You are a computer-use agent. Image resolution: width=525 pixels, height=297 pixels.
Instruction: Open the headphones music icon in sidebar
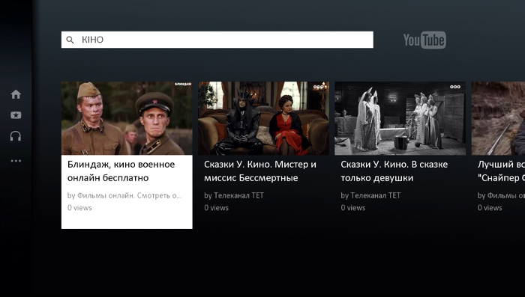16,136
